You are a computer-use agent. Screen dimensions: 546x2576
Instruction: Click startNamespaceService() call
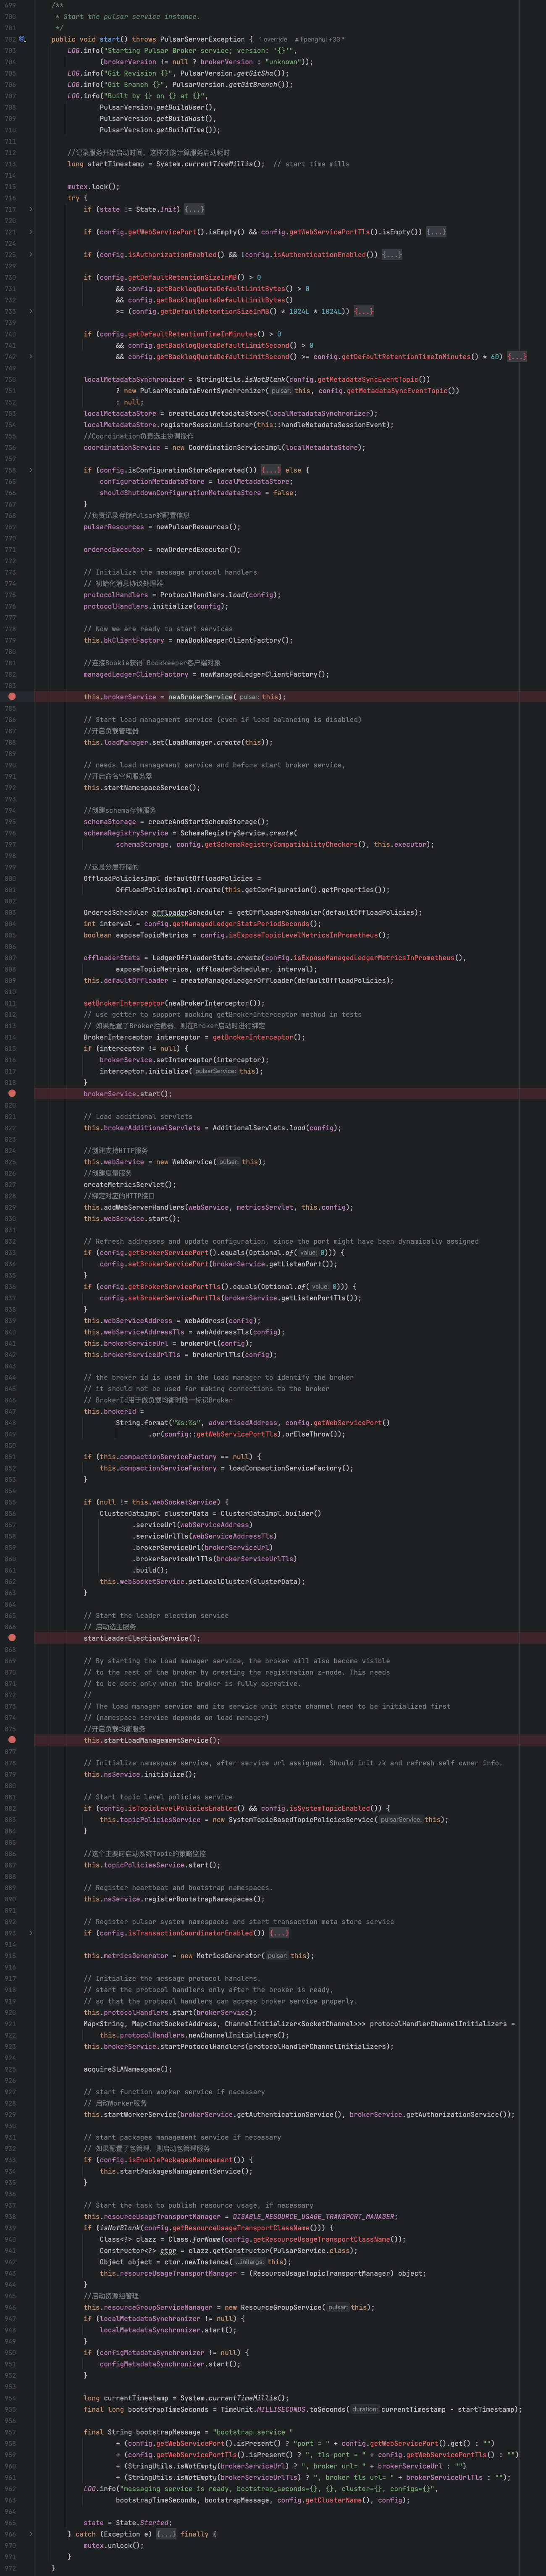(150, 787)
